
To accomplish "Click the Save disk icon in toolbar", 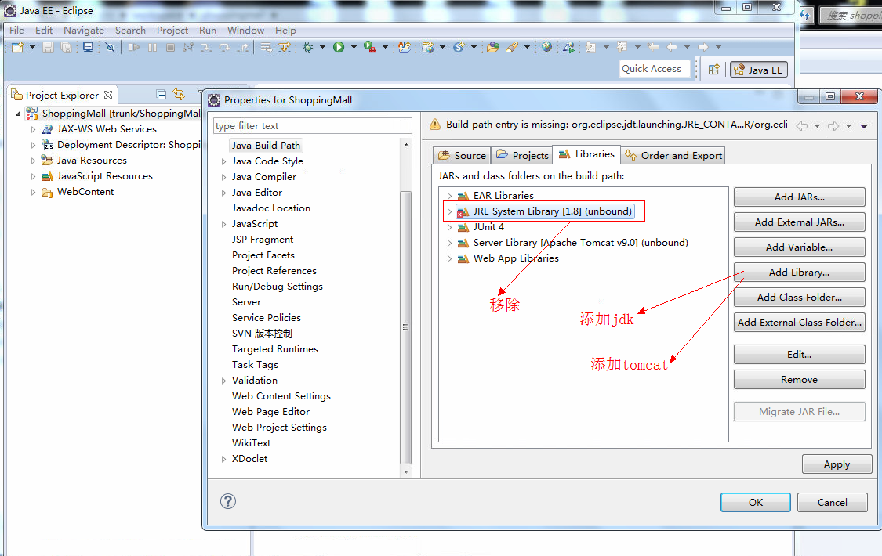I will tap(49, 48).
